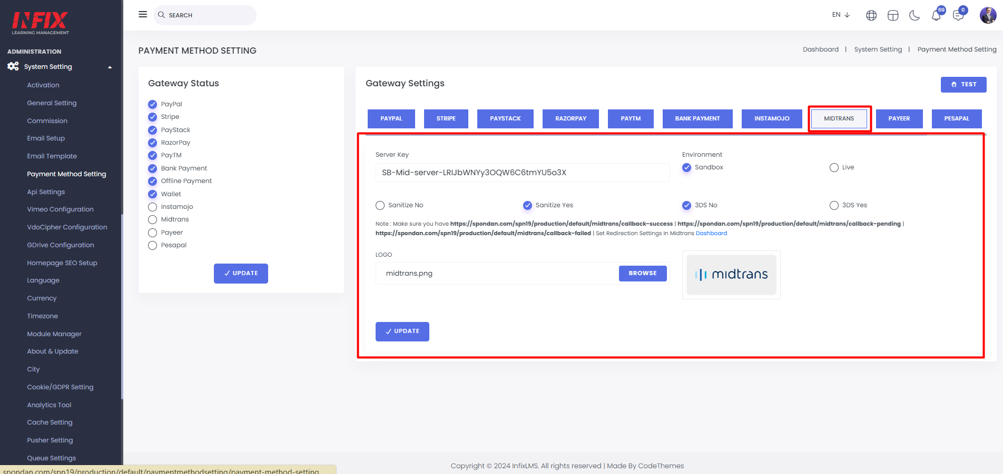Screen dimensions: 1003x474
Task: Uncheck PayStack gateway status
Action: click(x=152, y=130)
